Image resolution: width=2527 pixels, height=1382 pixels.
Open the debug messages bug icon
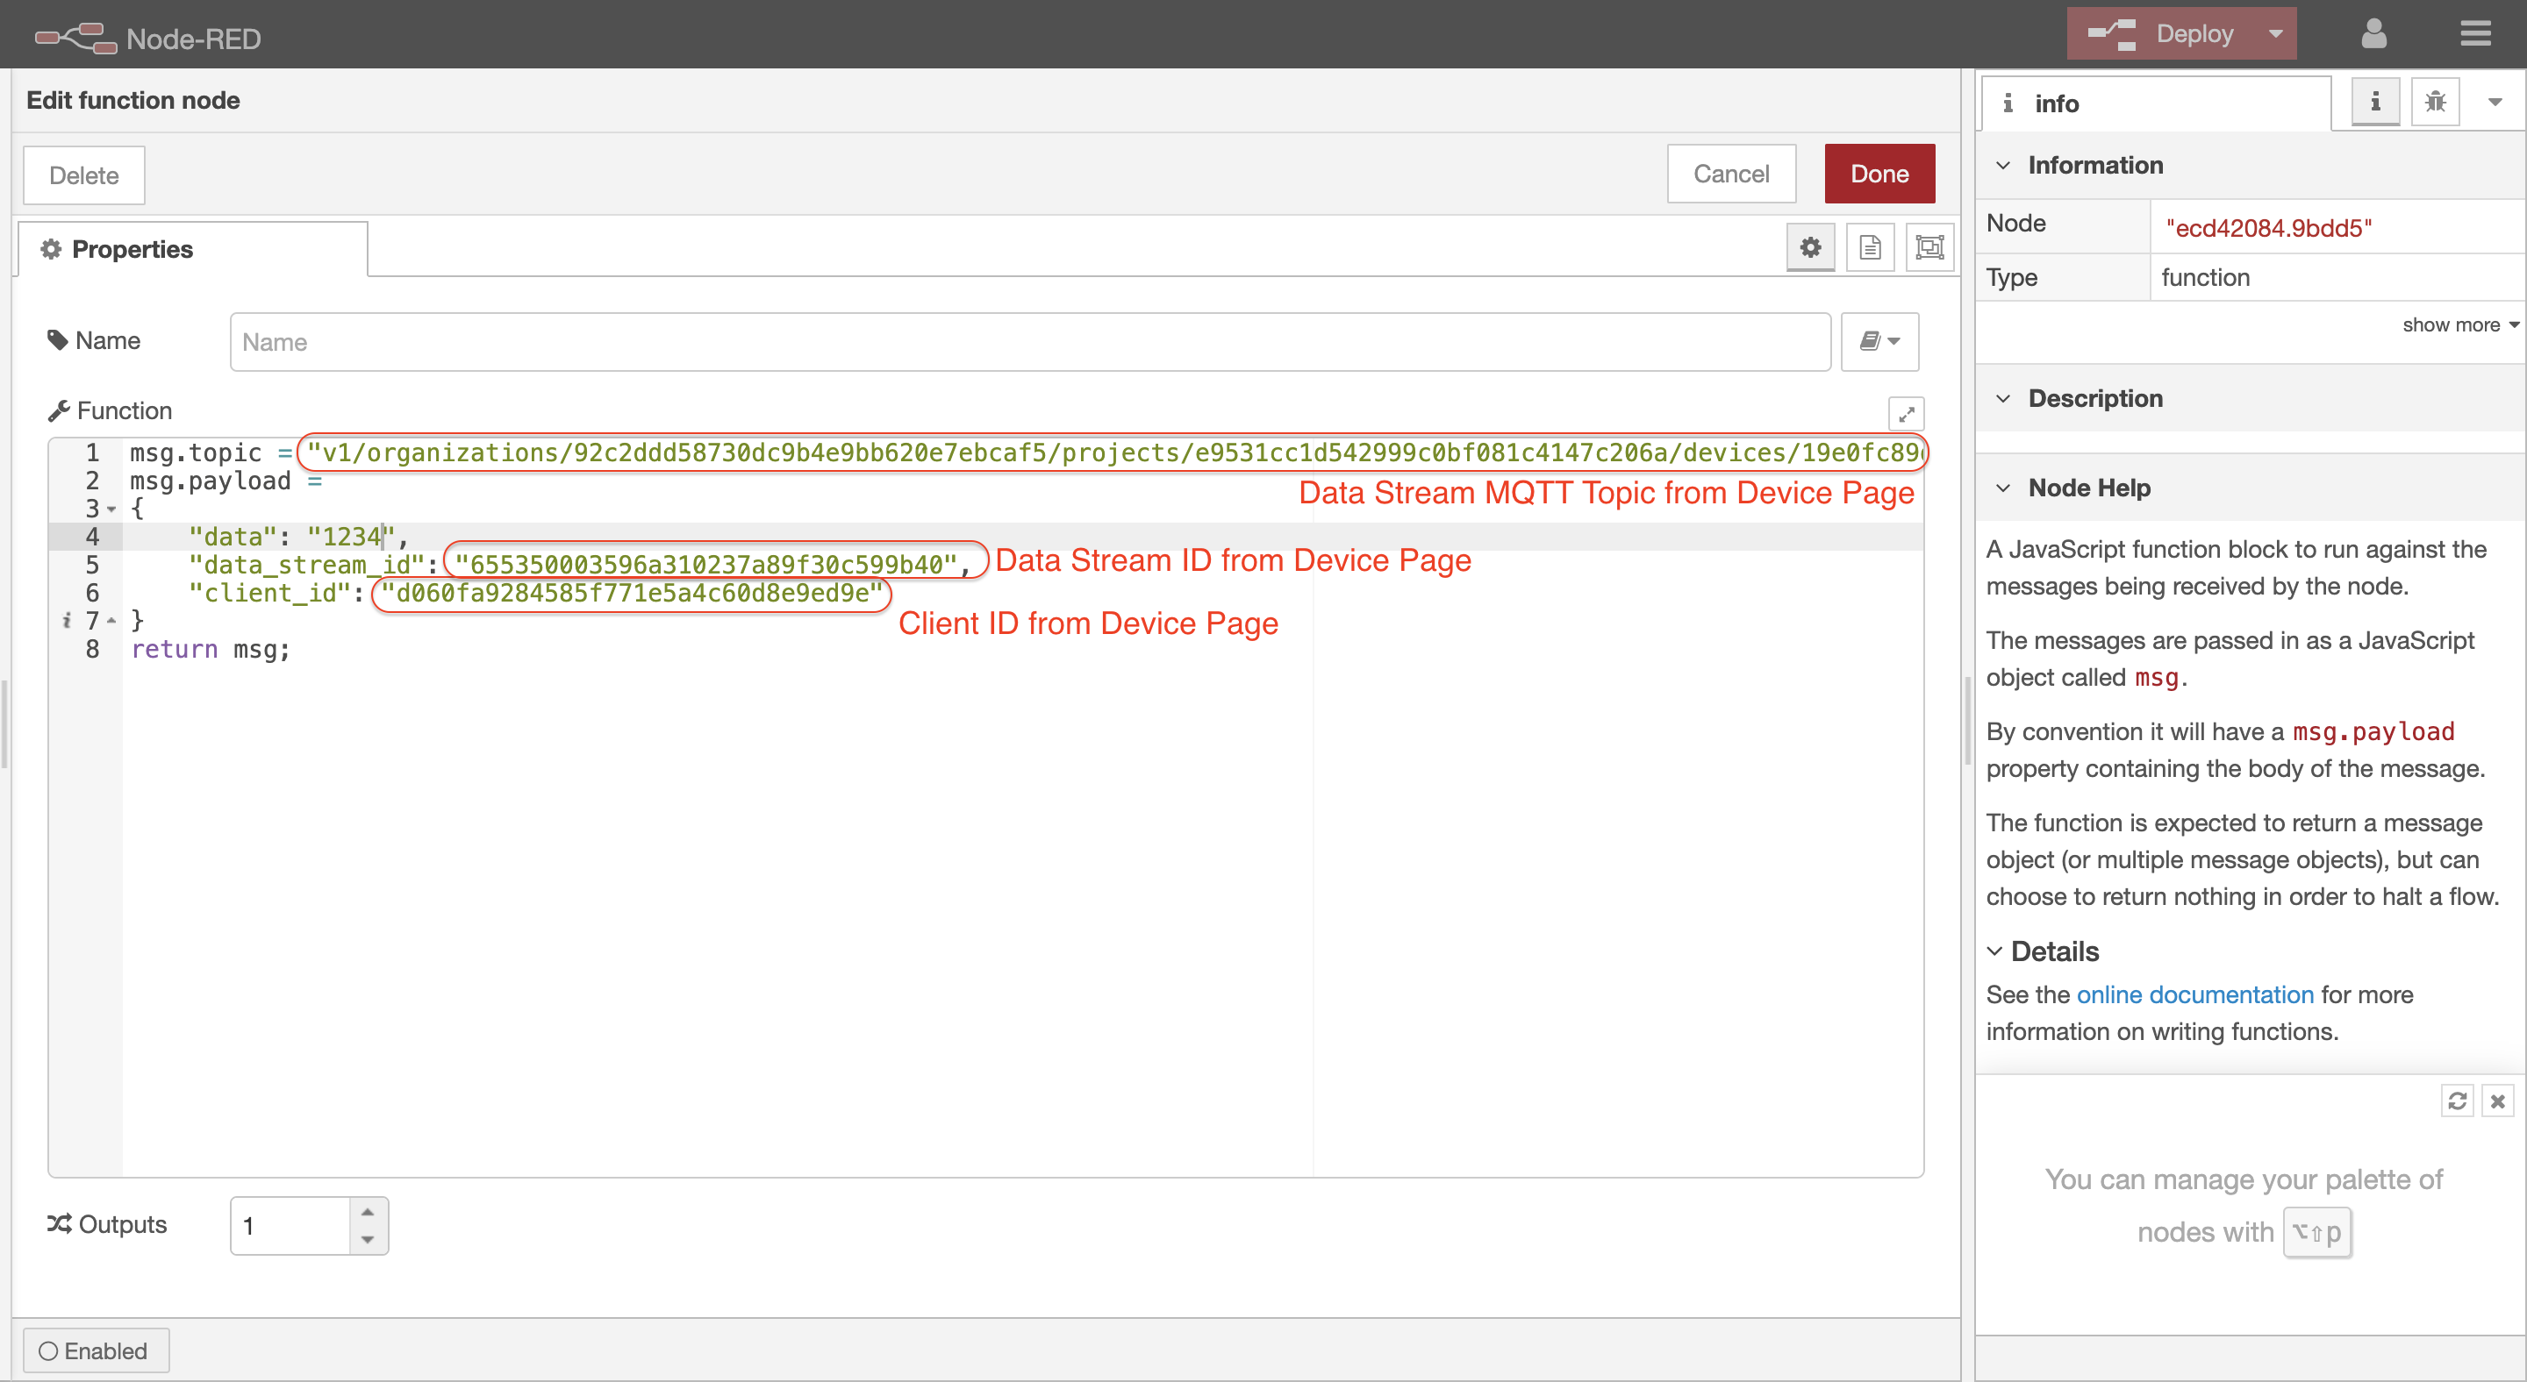coord(2435,102)
